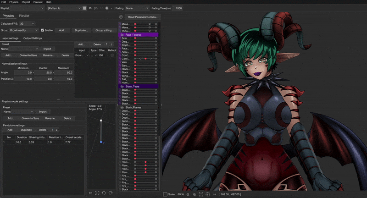Zoom out the model viewer
The image size is (367, 198).
pyautogui.click(x=188, y=194)
